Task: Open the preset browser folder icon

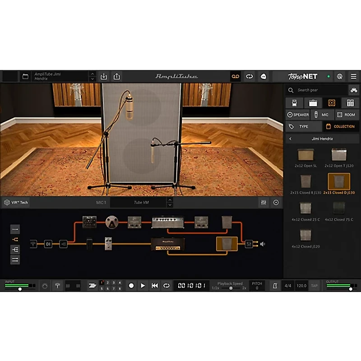Action: point(25,76)
